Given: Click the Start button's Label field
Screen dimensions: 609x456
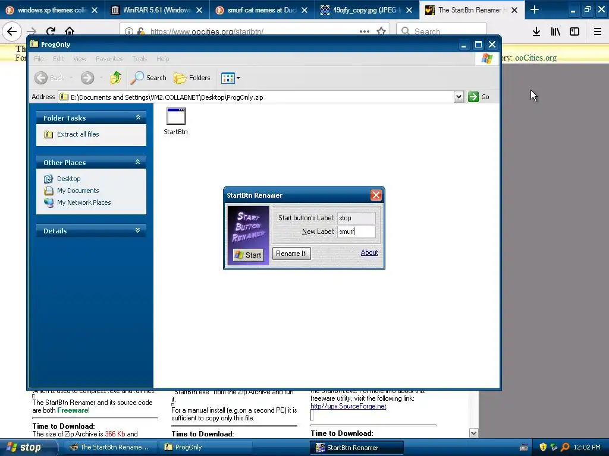Looking at the screenshot, I should coord(356,218).
